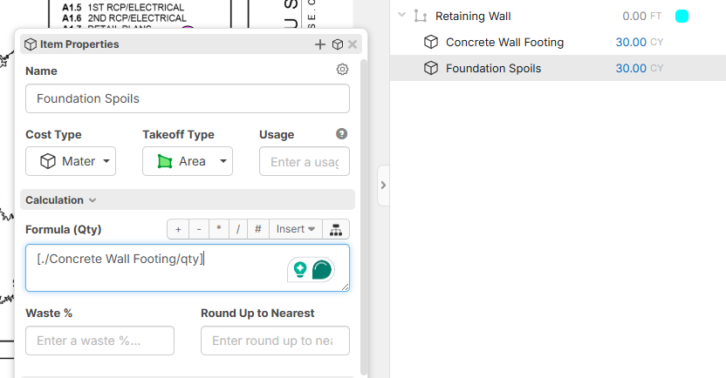Click the cube icon next to Concrete Wall Footing
Viewport: 726px width, 378px height.
pos(431,42)
